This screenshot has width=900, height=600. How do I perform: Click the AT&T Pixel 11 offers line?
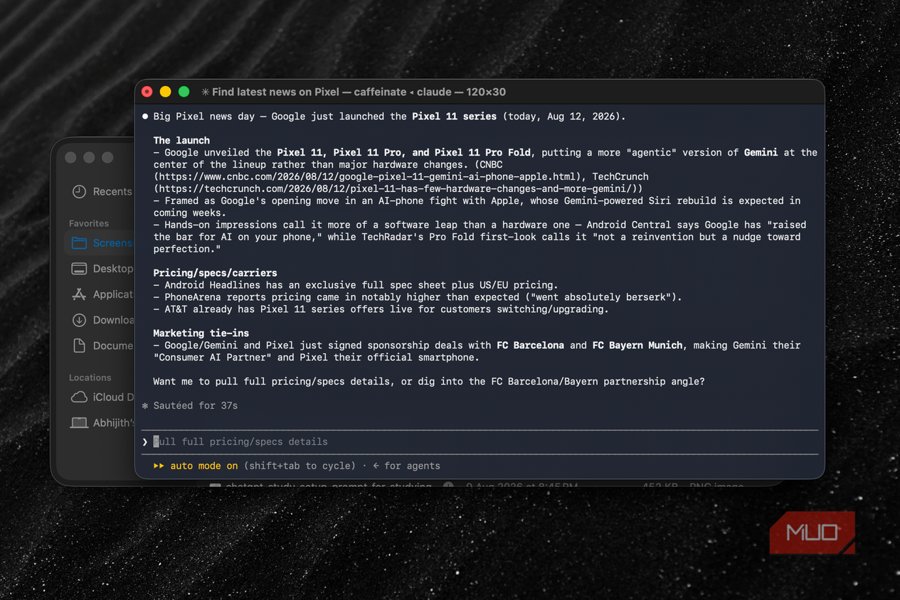pyautogui.click(x=381, y=309)
